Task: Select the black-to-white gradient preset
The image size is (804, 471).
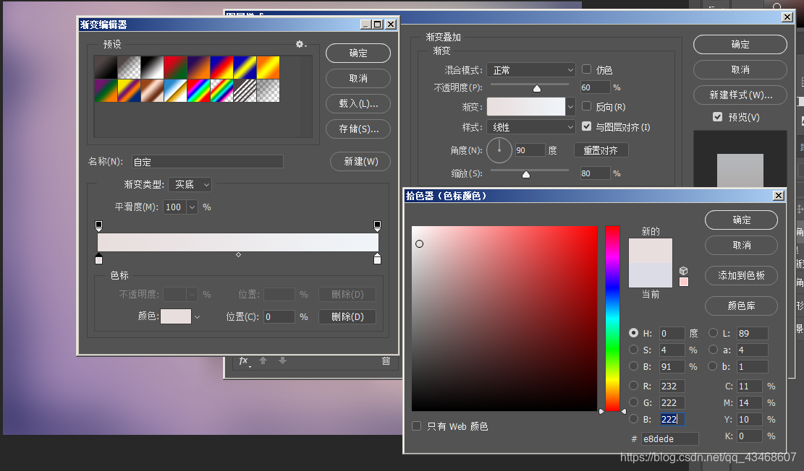Action: [151, 69]
